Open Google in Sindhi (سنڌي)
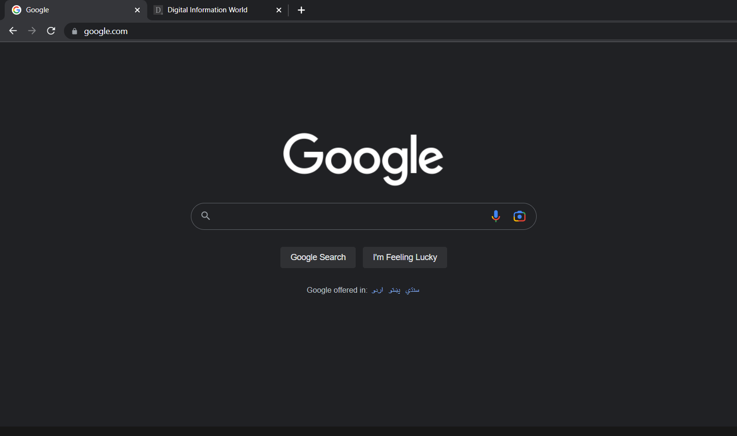737x436 pixels. pos(412,290)
